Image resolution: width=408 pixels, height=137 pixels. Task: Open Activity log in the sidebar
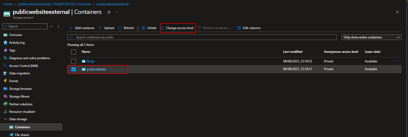click(17, 43)
